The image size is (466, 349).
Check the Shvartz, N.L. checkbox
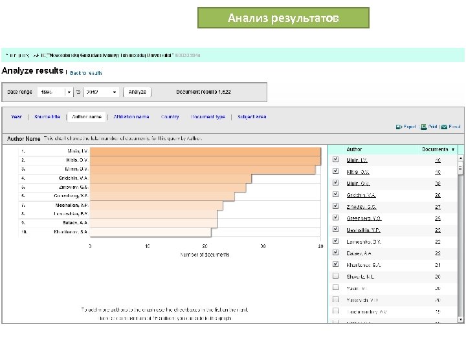click(x=335, y=276)
